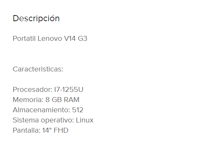This screenshot has width=212, height=161.
Task: Click the Almacenamiento: 512 line
Action: coord(48,110)
